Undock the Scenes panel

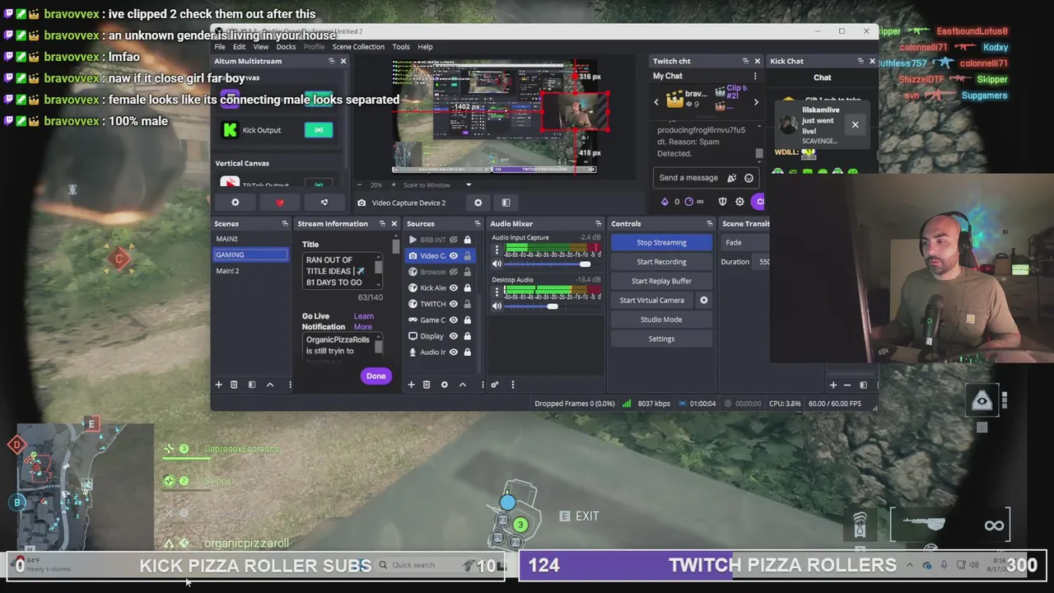pos(285,224)
